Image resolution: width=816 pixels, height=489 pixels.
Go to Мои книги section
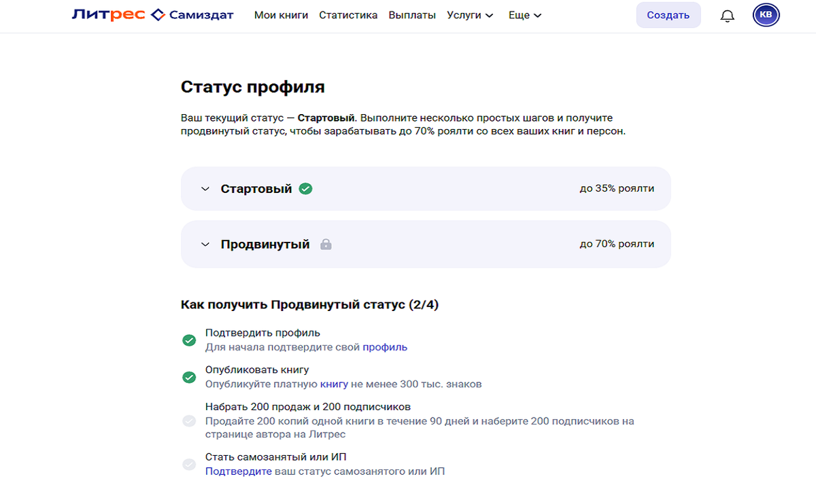pyautogui.click(x=282, y=14)
